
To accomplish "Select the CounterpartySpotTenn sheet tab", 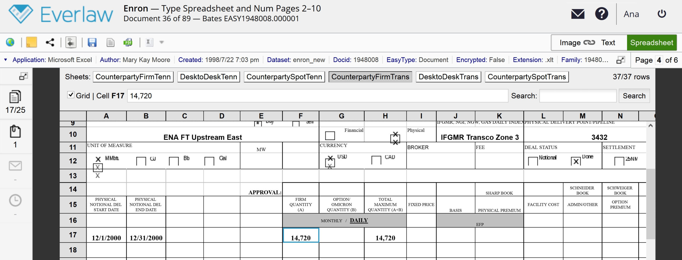I will [x=284, y=77].
